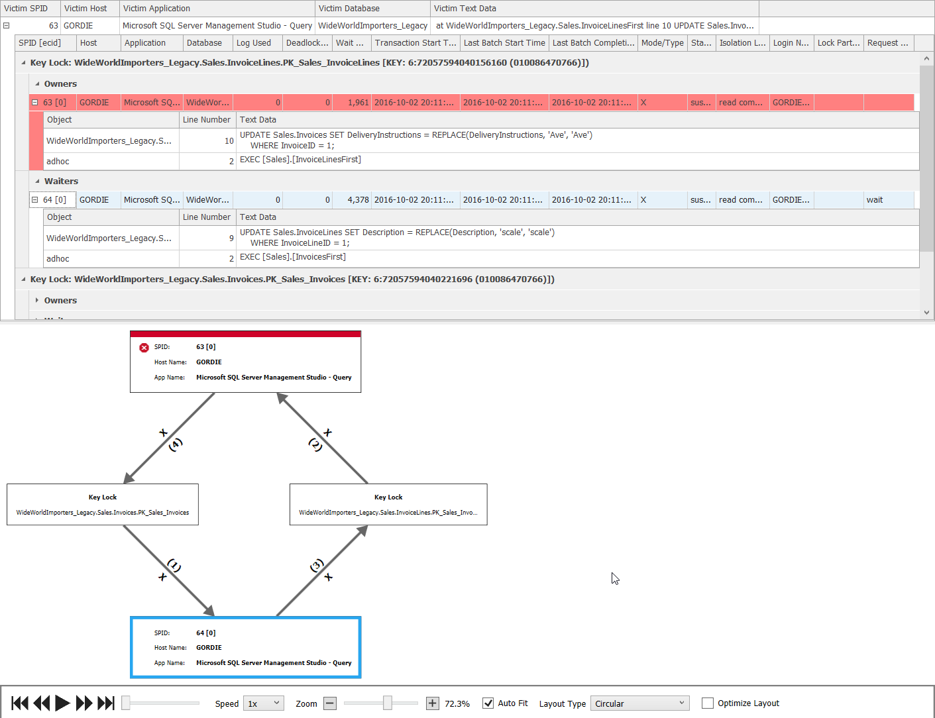Collapse the Waiters section
935x718 pixels.
(x=37, y=181)
